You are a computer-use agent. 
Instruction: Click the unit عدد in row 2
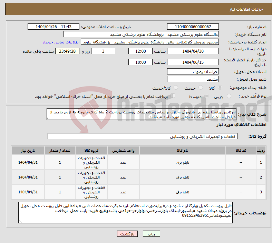click(123, 178)
